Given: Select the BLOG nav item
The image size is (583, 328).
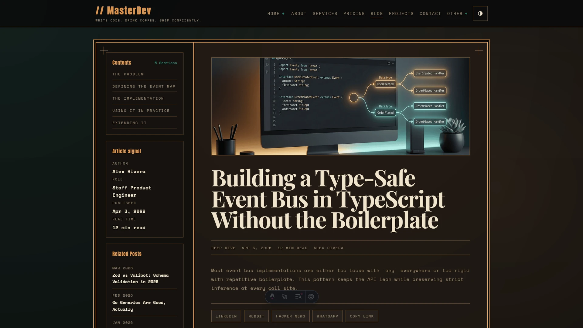Looking at the screenshot, I should (x=377, y=14).
